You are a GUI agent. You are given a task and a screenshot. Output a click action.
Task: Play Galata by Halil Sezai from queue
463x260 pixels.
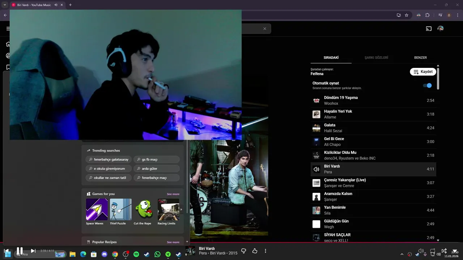tap(373, 128)
